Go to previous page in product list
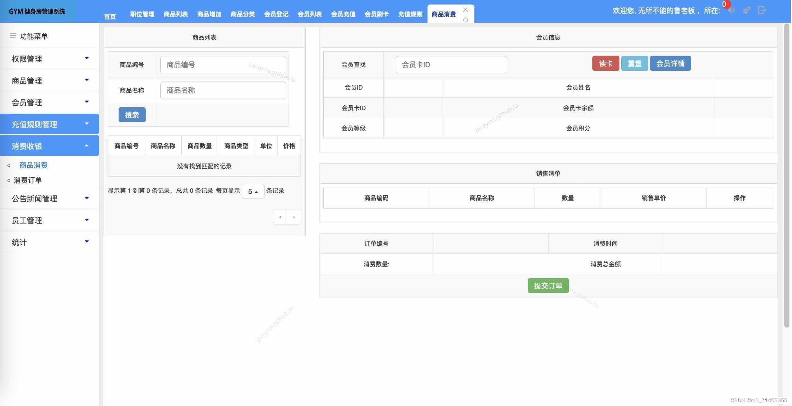 click(280, 217)
